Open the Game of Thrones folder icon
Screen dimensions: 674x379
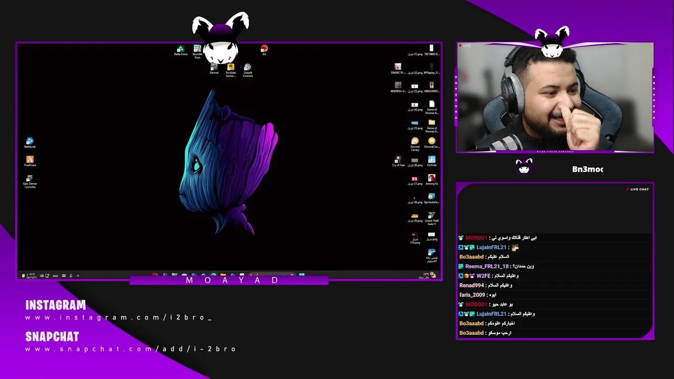[432, 126]
